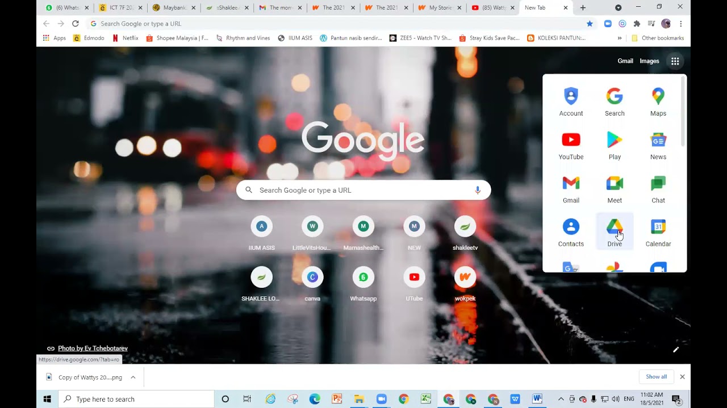Viewport: 727px width, 408px height.
Task: Open Windows notification center
Action: click(x=676, y=399)
